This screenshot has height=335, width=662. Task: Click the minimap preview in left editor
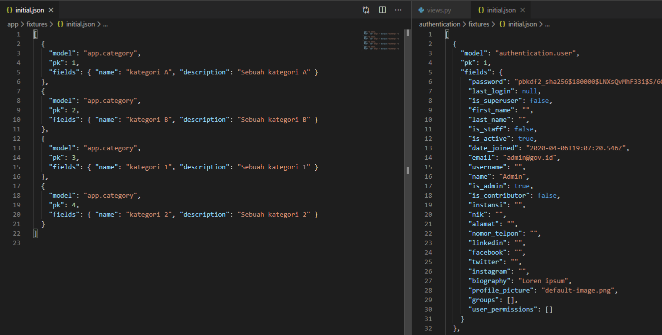coord(381,40)
